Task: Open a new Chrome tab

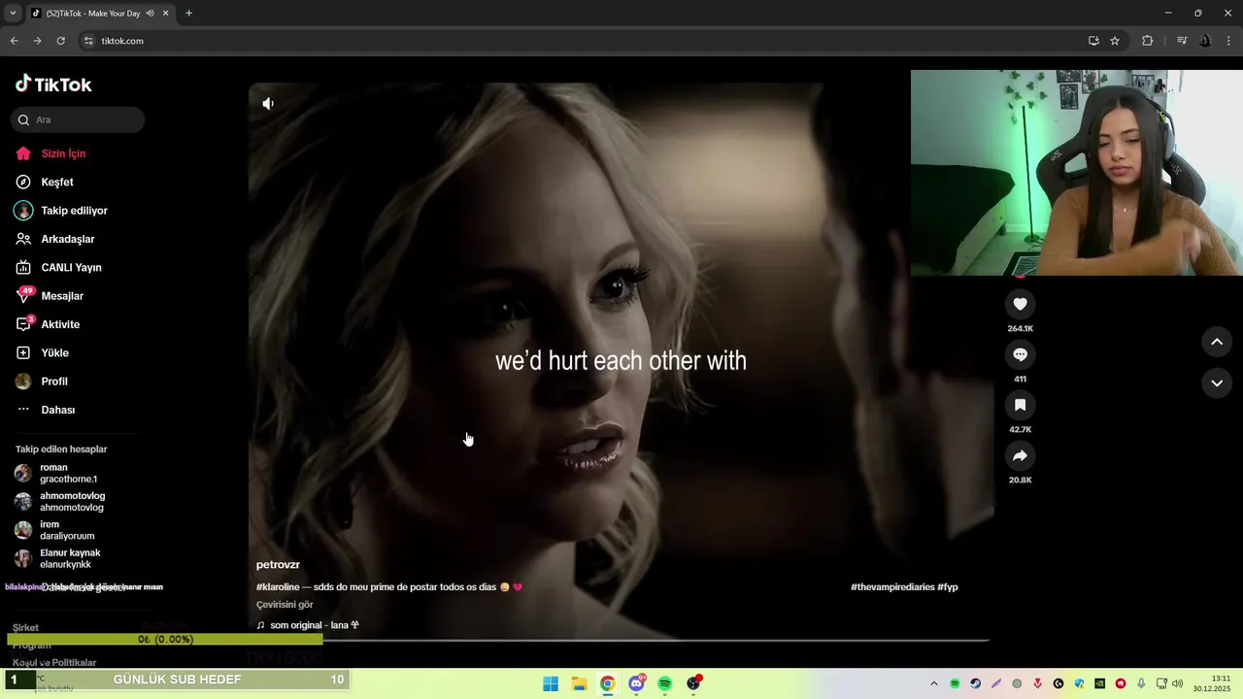Action: [188, 14]
